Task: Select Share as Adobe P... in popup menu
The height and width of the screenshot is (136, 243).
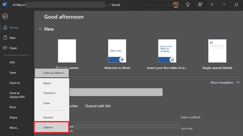Action: [52, 73]
